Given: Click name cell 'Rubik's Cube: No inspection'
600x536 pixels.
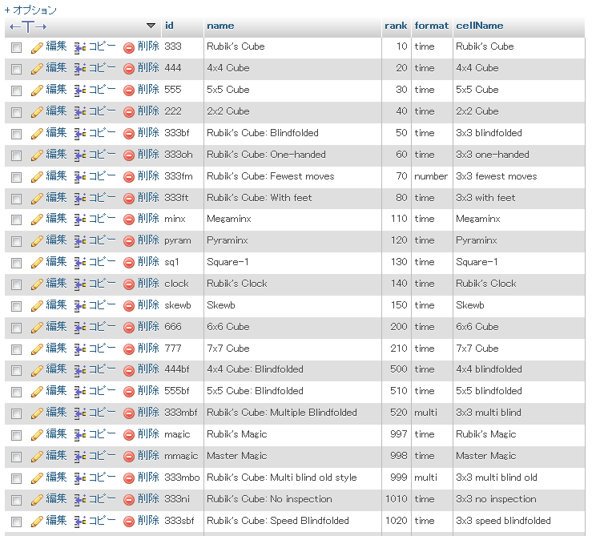Looking at the screenshot, I should point(269,499).
